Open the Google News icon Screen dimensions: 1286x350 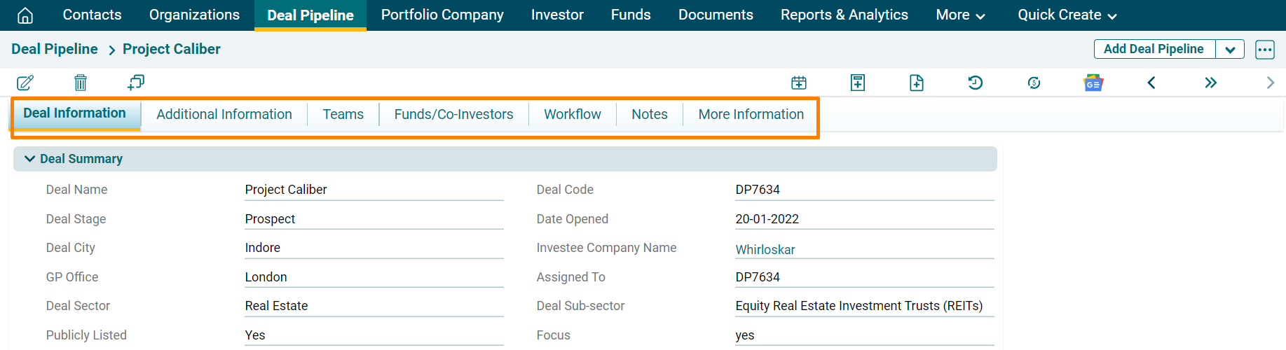[x=1093, y=83]
